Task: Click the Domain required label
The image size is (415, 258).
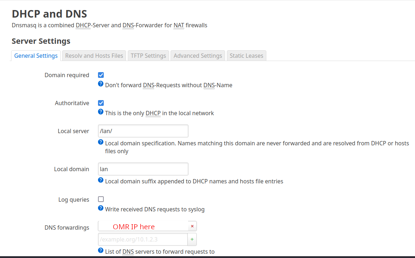Action: 67,75
